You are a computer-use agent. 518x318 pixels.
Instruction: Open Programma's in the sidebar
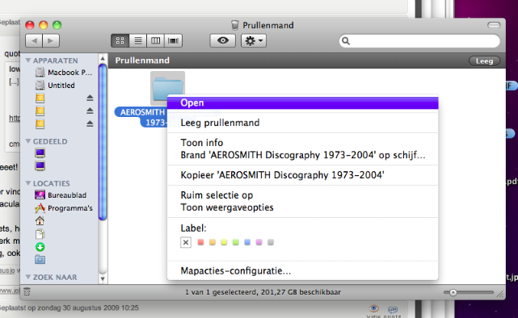pyautogui.click(x=64, y=208)
